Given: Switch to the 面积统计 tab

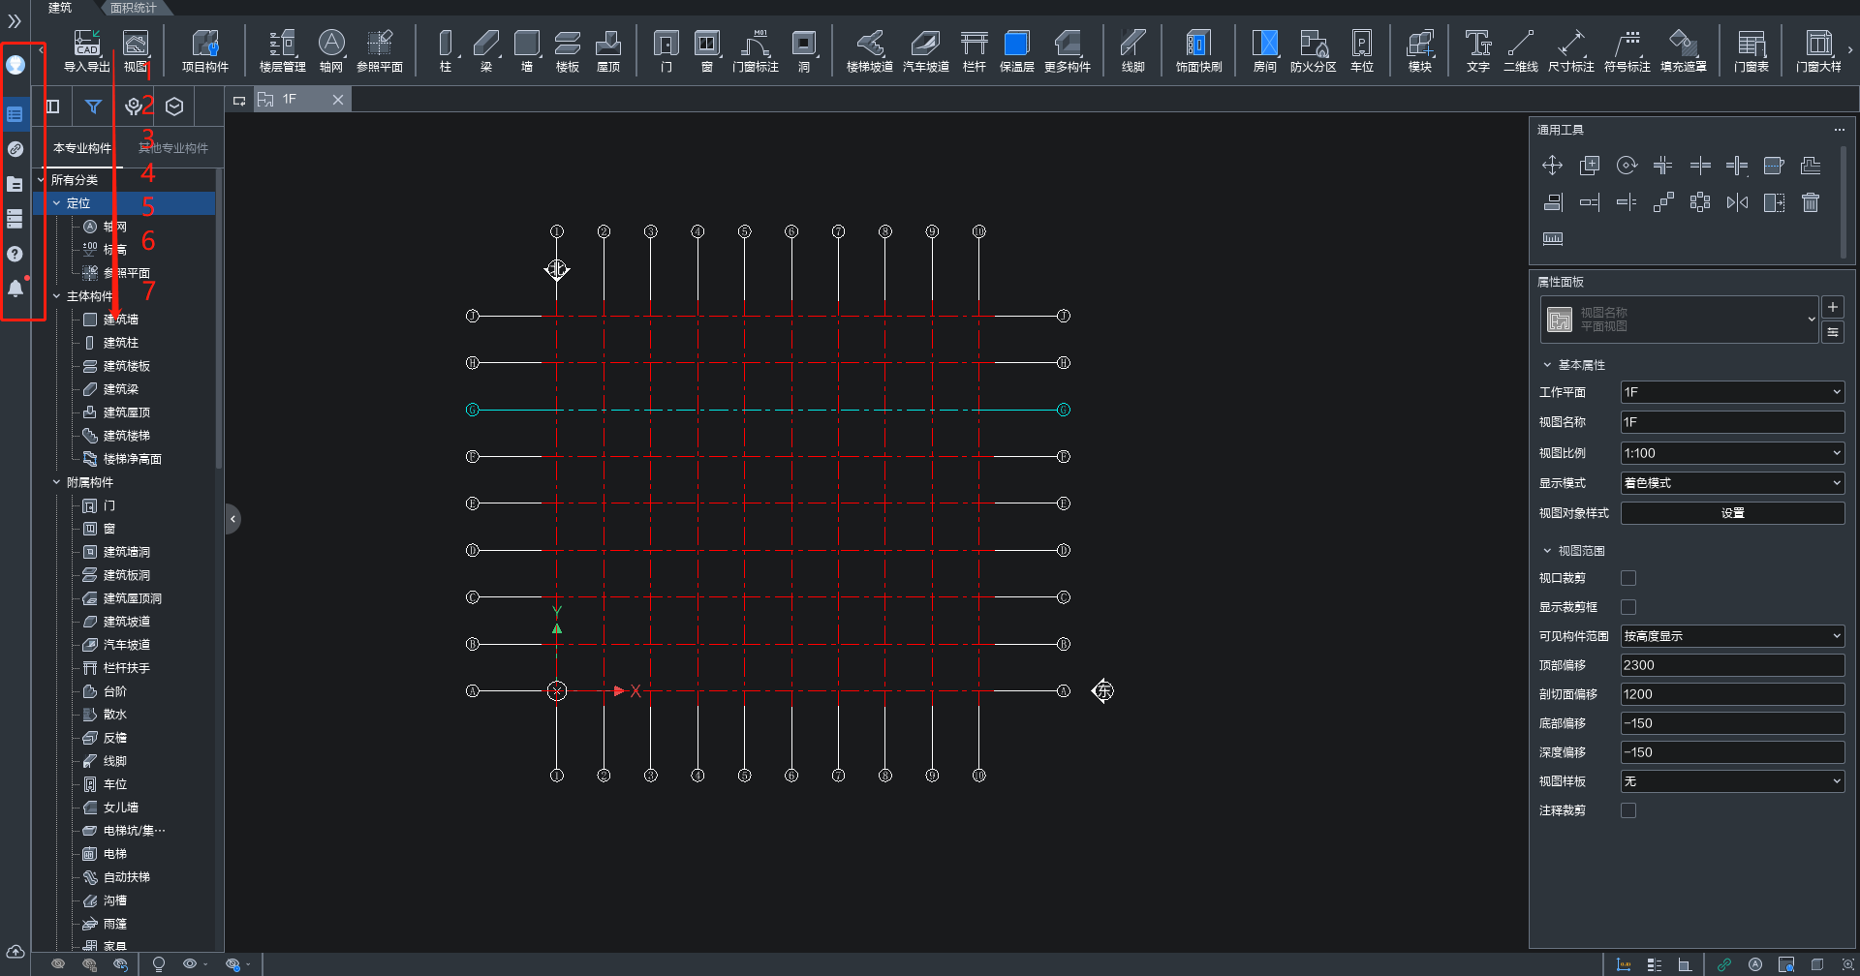Looking at the screenshot, I should [x=133, y=8].
